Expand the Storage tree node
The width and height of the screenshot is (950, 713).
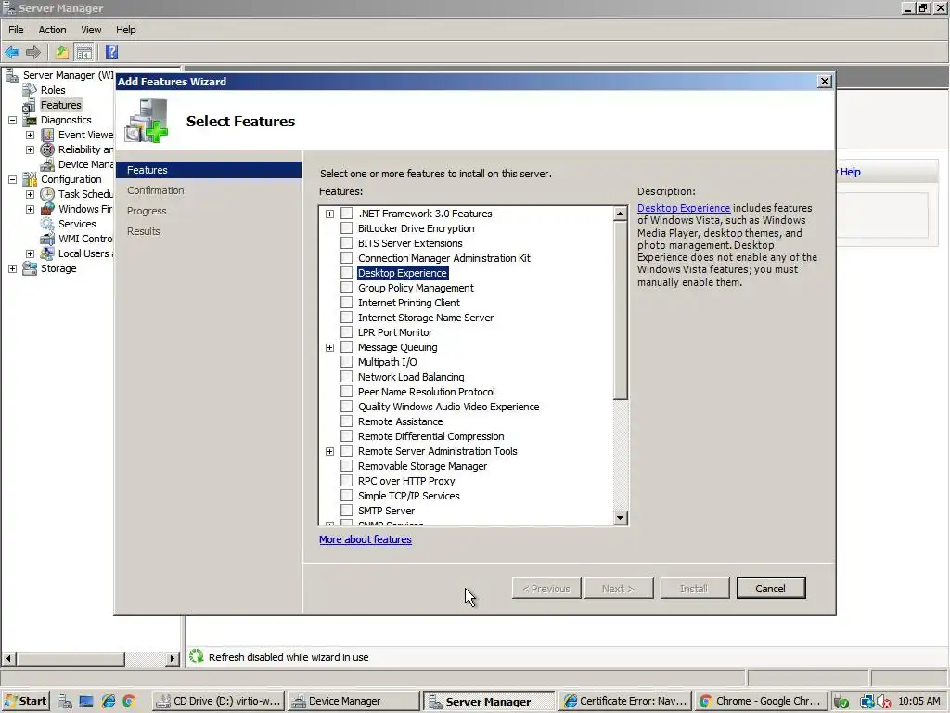[x=12, y=268]
